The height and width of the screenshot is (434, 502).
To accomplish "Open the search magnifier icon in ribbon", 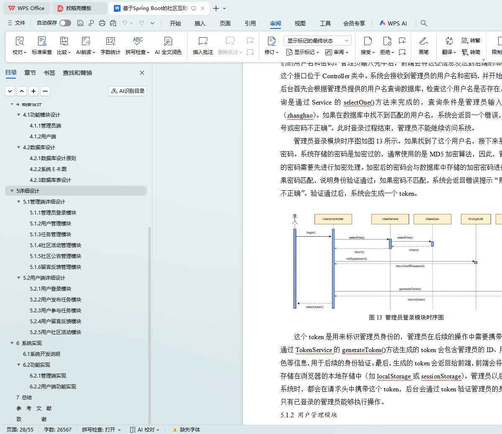I will tap(424, 23).
